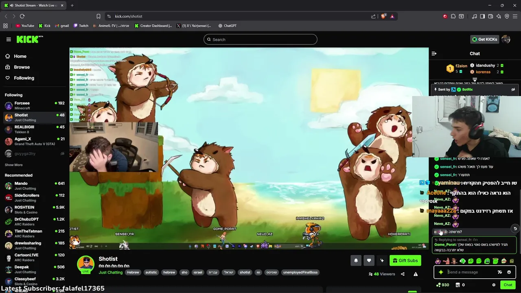Open Brave Wallet icon
The width and height of the screenshot is (521, 293).
click(x=490, y=16)
